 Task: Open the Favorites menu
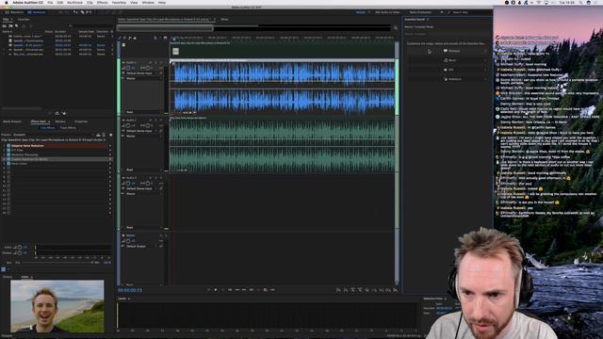(x=119, y=2)
